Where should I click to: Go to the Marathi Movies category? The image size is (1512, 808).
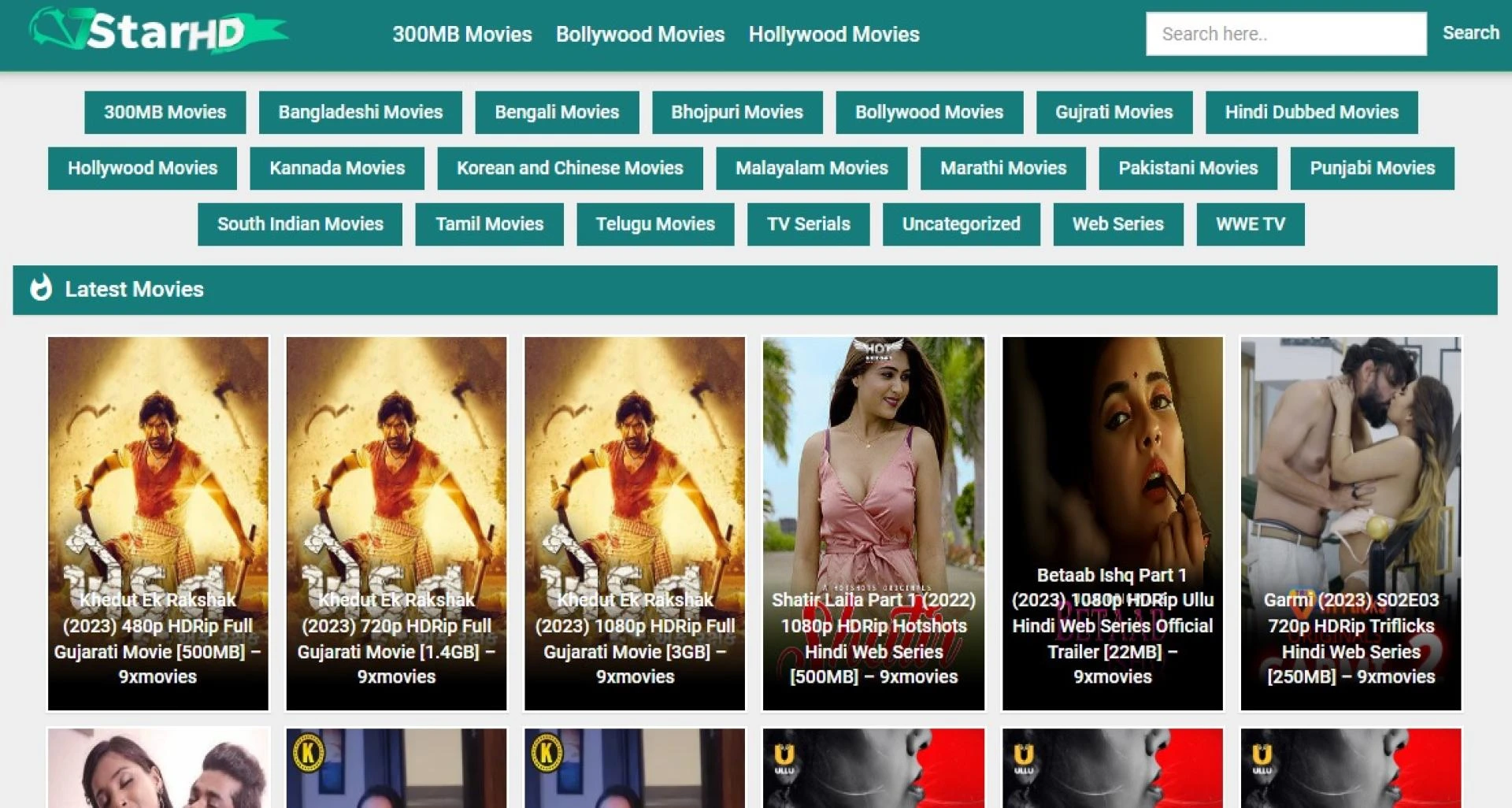1003,168
